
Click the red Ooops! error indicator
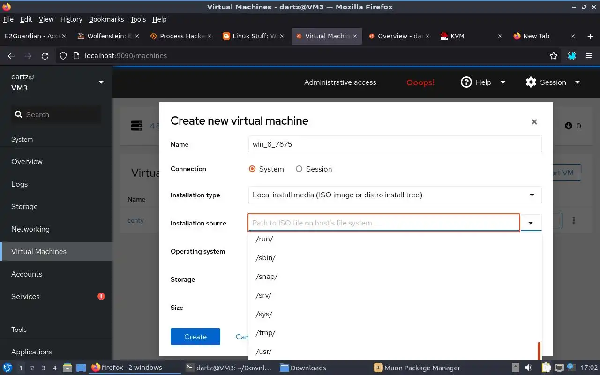(420, 82)
